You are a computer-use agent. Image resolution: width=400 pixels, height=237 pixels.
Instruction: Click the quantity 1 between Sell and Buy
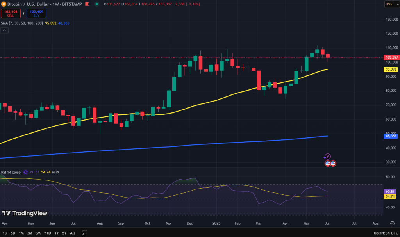[x=23, y=14]
